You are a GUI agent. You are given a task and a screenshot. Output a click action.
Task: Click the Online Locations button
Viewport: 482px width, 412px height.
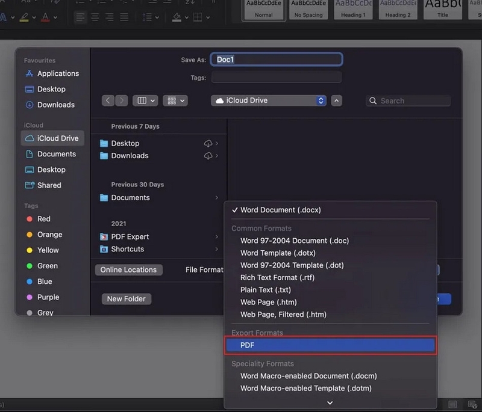[x=128, y=270]
